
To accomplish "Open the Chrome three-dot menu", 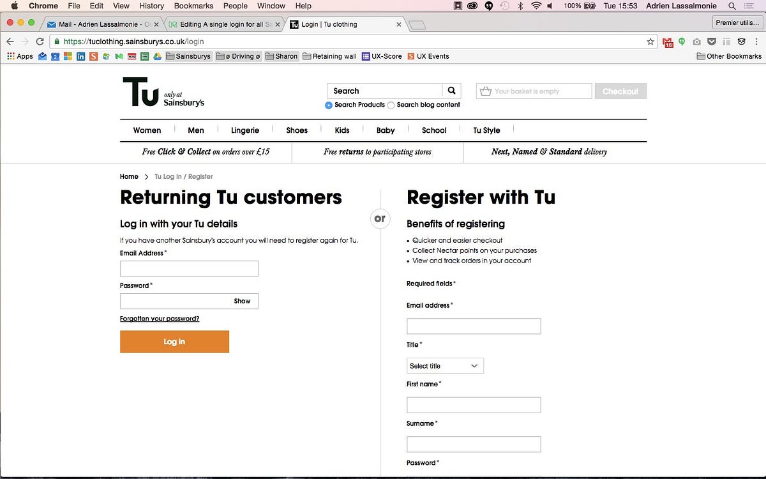I will pyautogui.click(x=756, y=42).
